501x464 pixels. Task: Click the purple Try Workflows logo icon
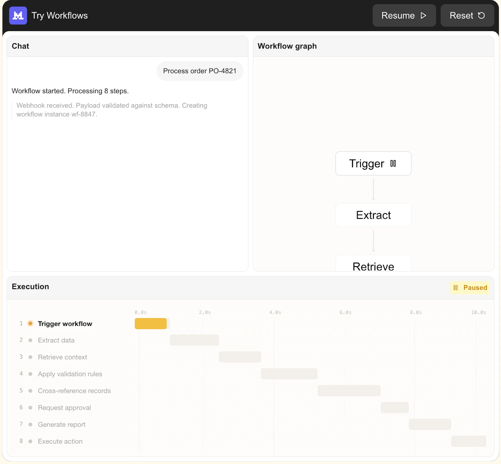(x=18, y=15)
